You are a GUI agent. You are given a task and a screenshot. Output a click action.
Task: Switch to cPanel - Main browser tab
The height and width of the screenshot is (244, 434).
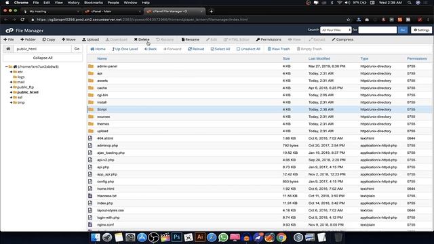pos(113,12)
